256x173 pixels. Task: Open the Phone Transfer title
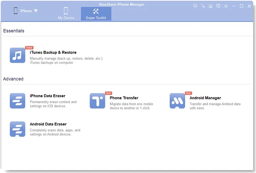coord(124,98)
